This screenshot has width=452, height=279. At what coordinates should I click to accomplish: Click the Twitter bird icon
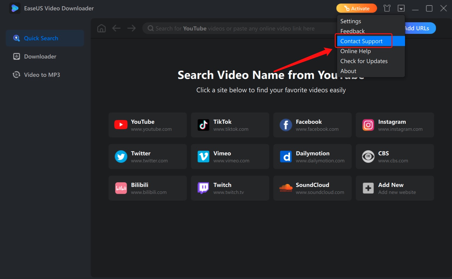click(121, 156)
